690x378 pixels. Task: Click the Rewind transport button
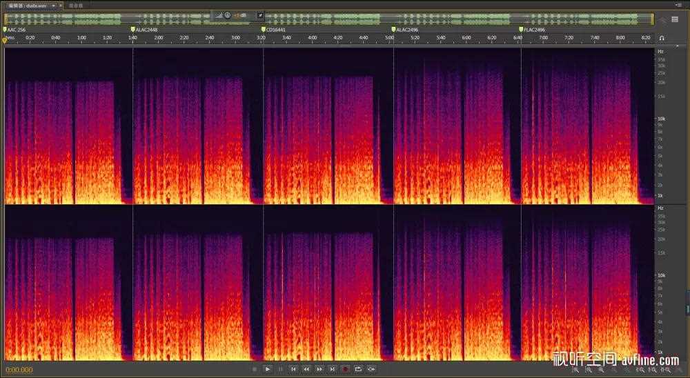coord(306,369)
